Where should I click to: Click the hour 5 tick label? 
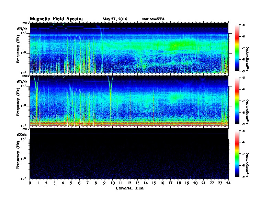click(71, 183)
